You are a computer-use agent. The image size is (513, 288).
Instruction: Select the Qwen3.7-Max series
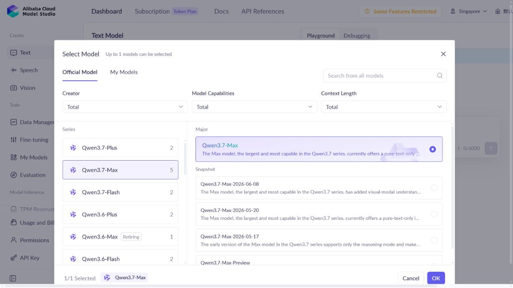click(120, 170)
